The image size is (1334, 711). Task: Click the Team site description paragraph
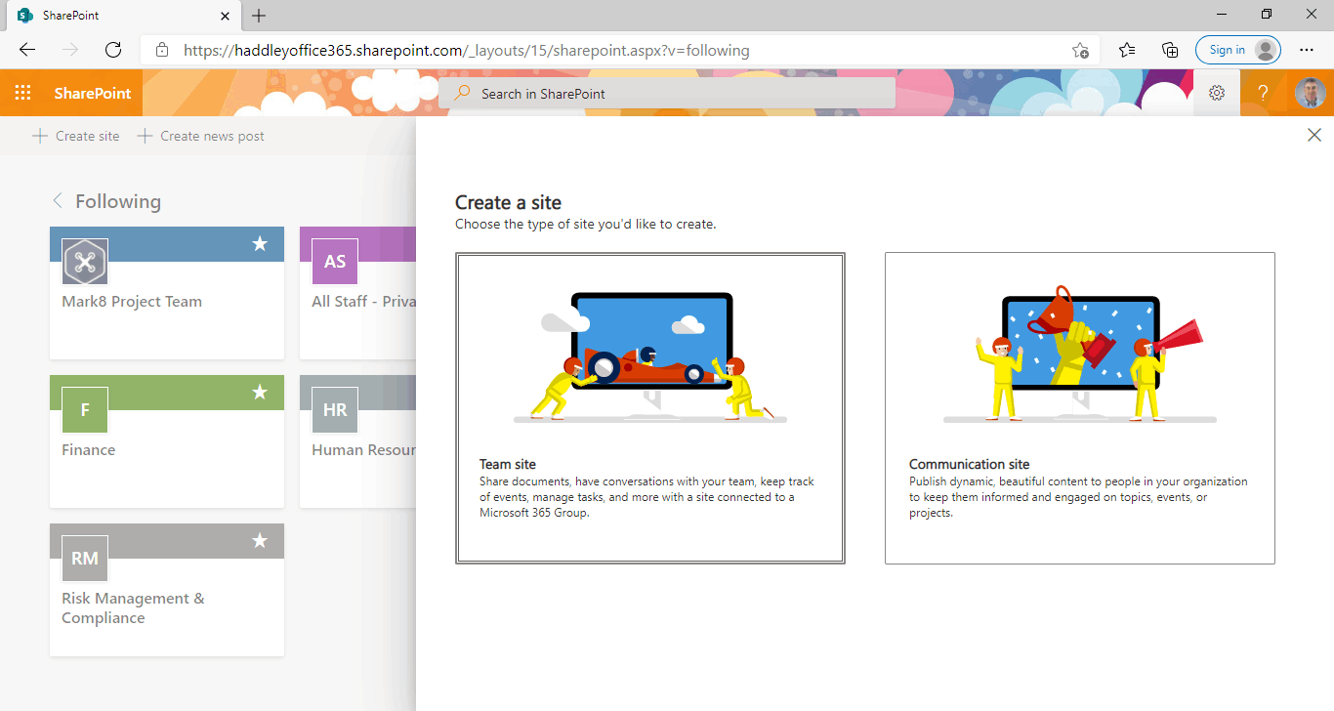click(646, 497)
